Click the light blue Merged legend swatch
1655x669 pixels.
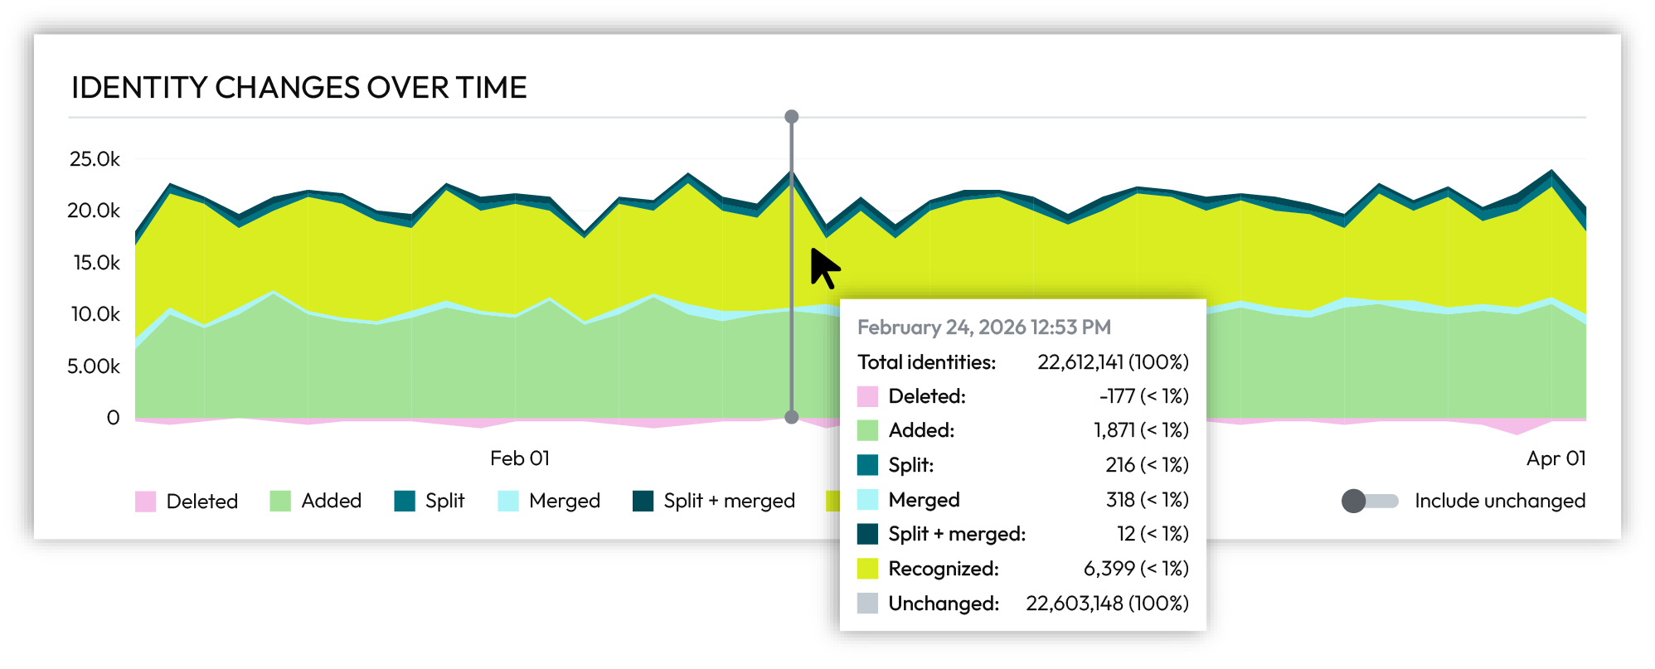(x=508, y=501)
